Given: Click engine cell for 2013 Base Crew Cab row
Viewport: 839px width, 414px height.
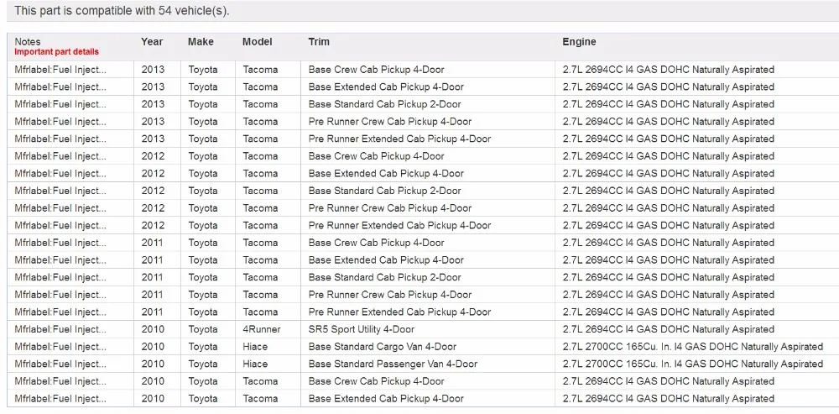Looking at the screenshot, I should (669, 70).
